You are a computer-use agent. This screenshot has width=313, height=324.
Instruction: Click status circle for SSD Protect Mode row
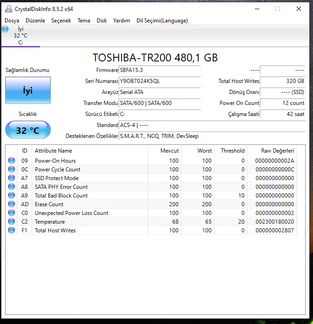click(x=11, y=178)
